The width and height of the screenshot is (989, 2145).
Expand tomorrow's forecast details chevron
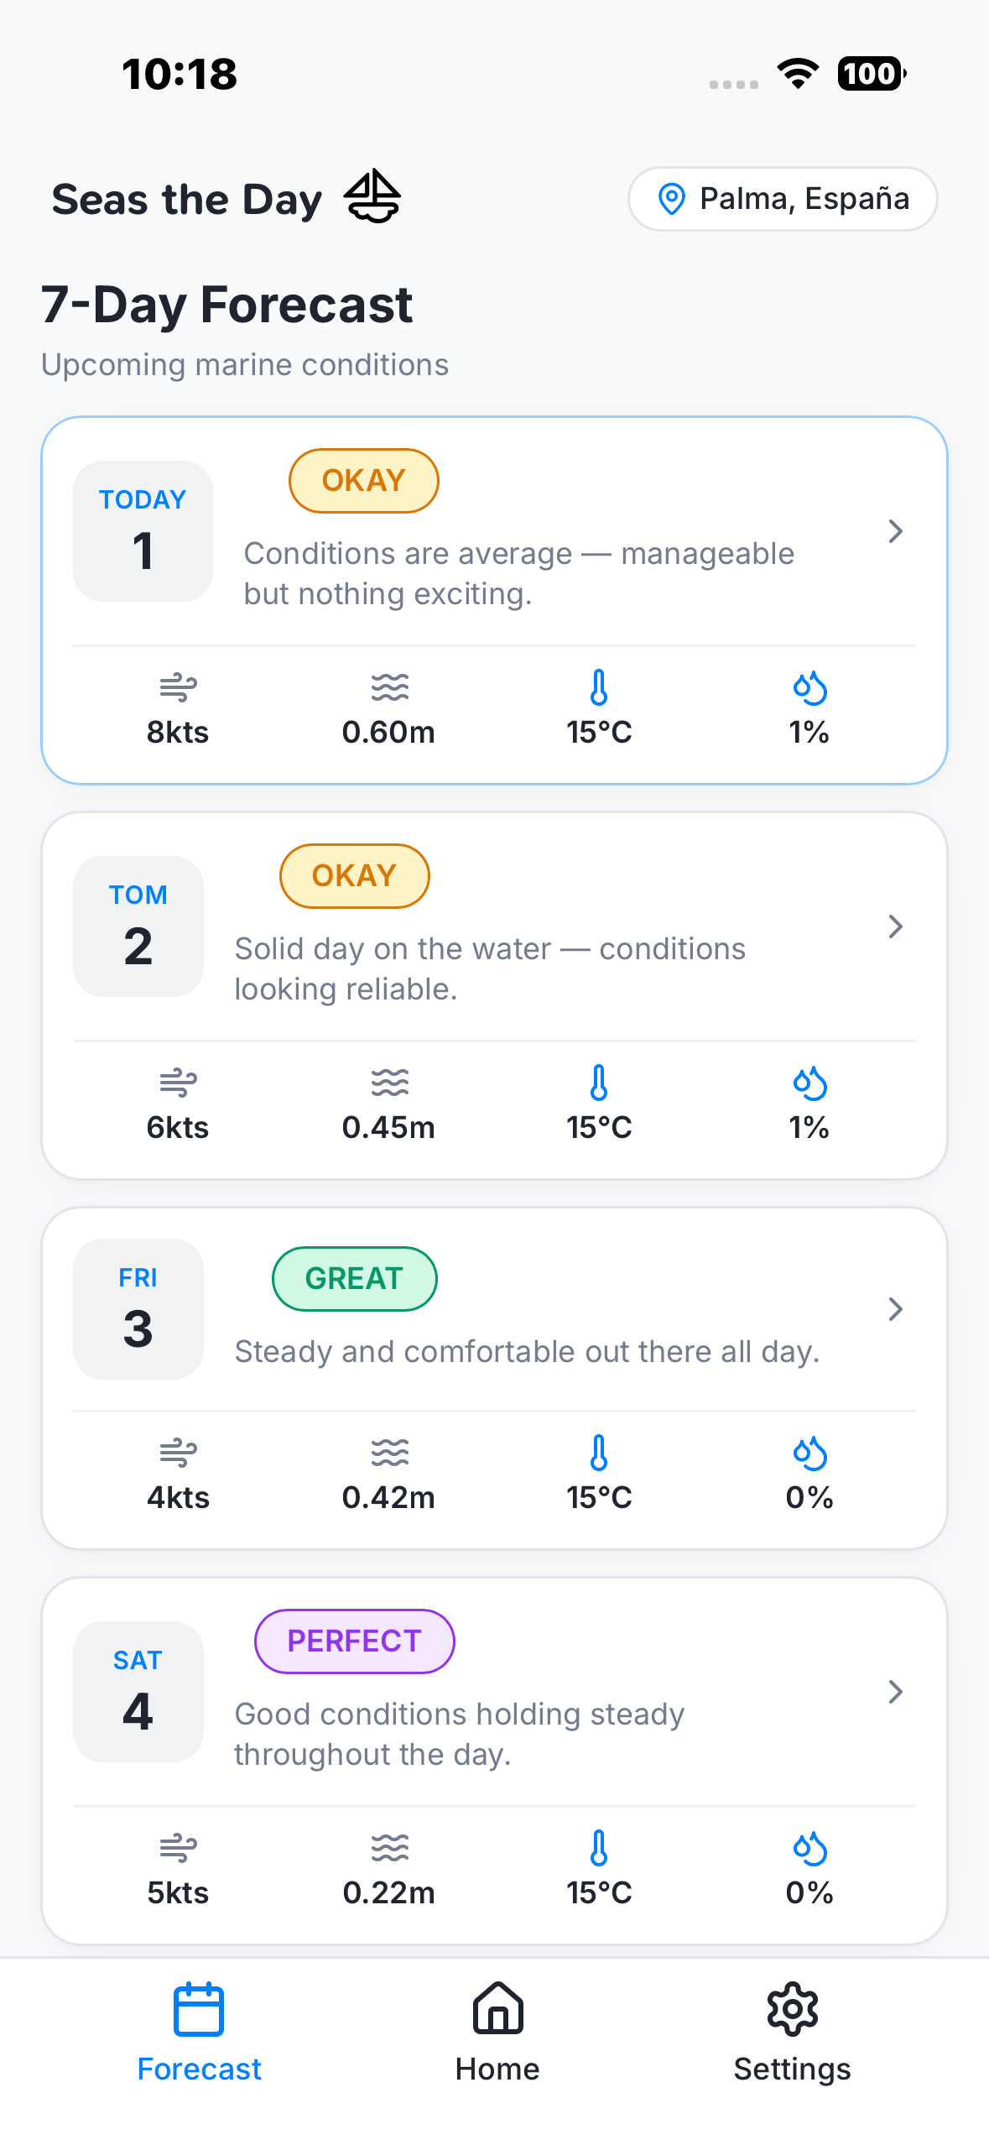895,926
